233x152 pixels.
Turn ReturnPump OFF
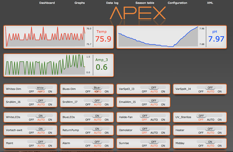click(88, 133)
